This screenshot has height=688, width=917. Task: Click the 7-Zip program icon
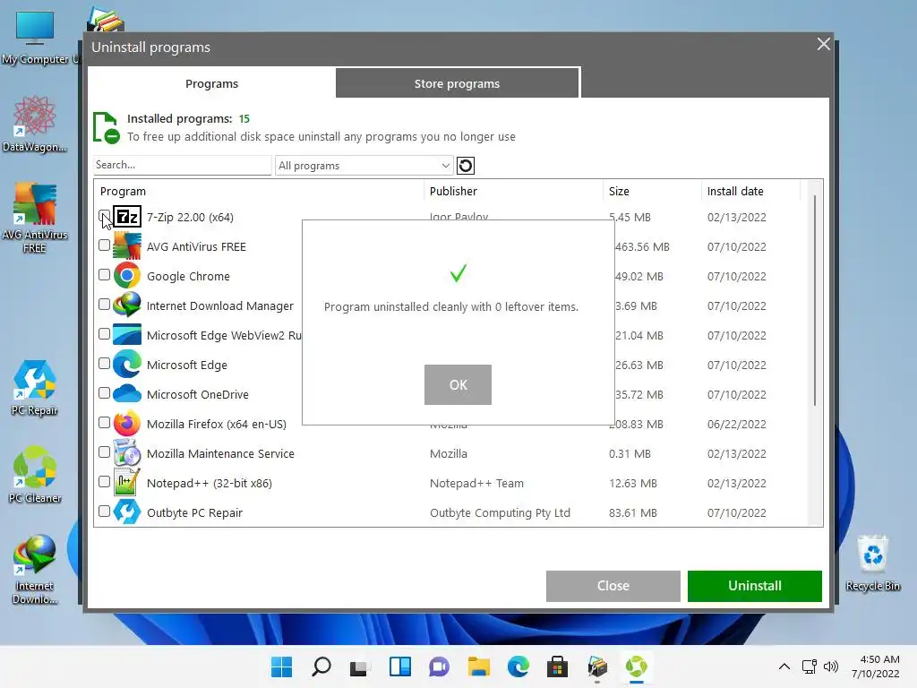click(x=127, y=217)
